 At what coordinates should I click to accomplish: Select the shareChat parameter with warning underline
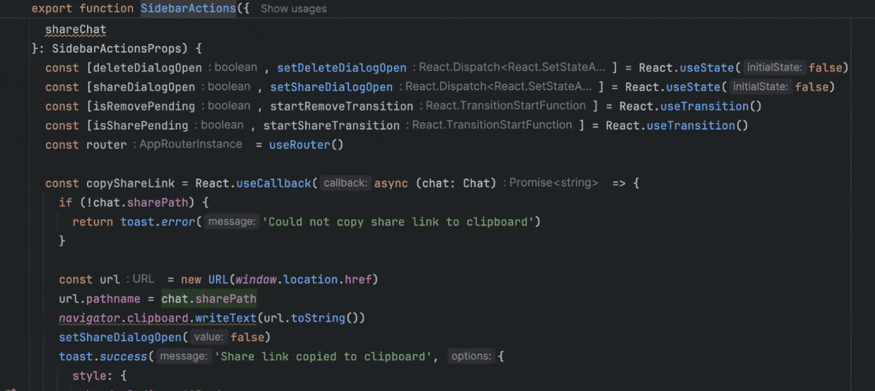click(x=75, y=30)
